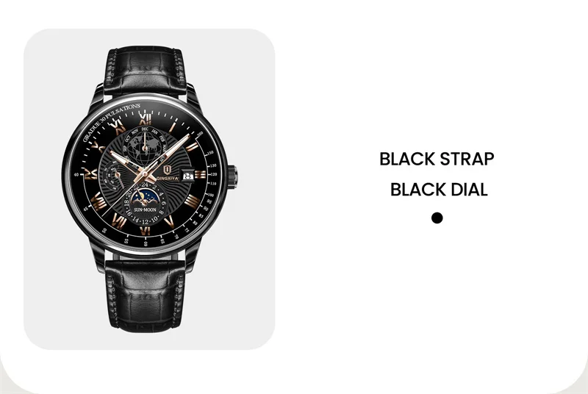Click the 200 mark on pulsation scale

[x=200, y=134]
